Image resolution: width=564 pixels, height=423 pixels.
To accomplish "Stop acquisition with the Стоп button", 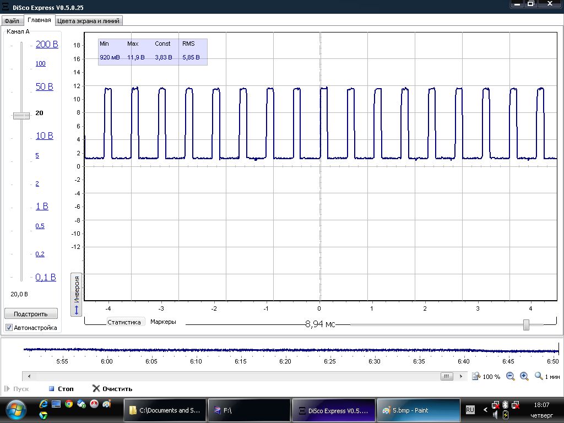I will click(x=61, y=389).
